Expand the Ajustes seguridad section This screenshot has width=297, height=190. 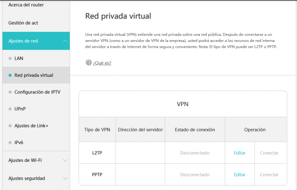point(65,178)
